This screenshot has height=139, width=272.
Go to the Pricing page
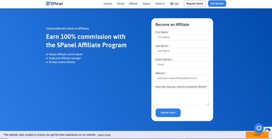pos(120,4)
